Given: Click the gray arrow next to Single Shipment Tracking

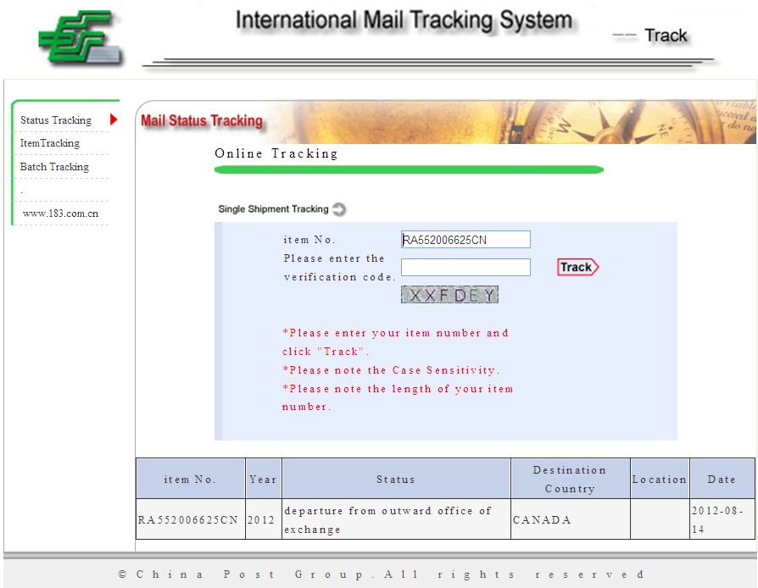Looking at the screenshot, I should (x=339, y=209).
